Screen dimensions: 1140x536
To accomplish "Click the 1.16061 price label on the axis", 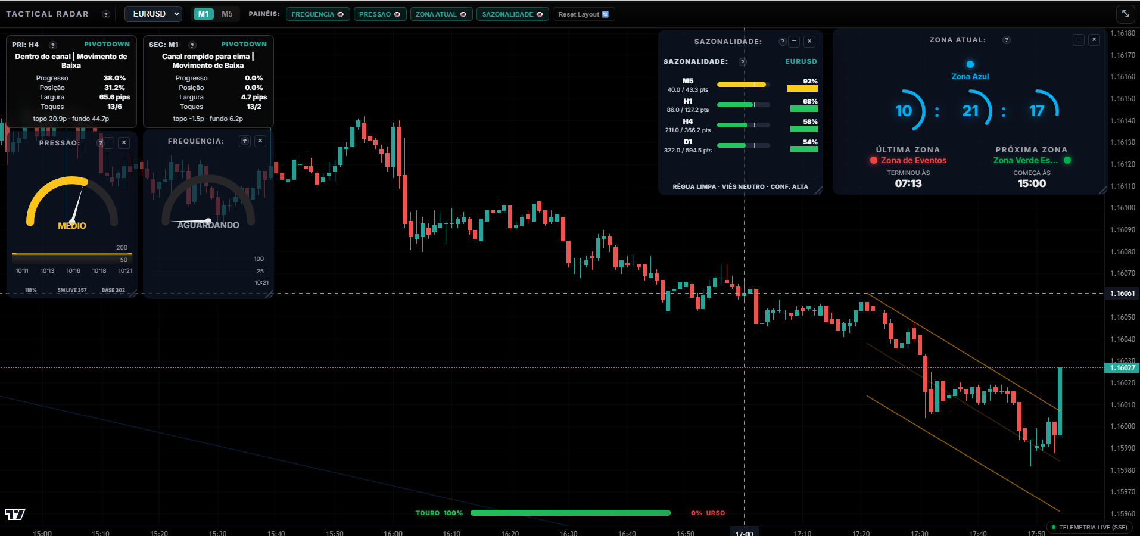I will click(x=1122, y=294).
